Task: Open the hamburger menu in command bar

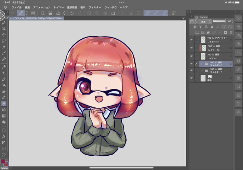Action: (13, 13)
